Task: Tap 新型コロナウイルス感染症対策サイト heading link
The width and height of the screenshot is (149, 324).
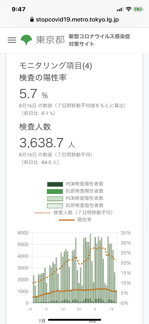Action: pyautogui.click(x=100, y=40)
